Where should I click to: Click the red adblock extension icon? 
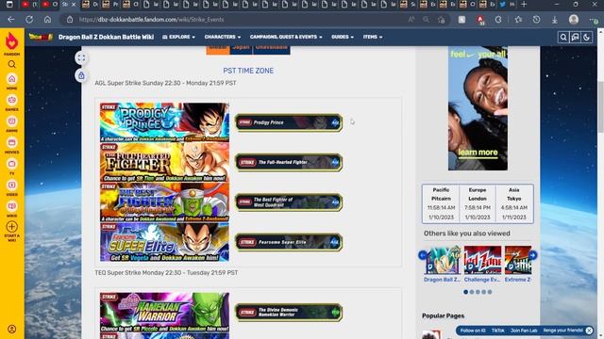(480, 20)
